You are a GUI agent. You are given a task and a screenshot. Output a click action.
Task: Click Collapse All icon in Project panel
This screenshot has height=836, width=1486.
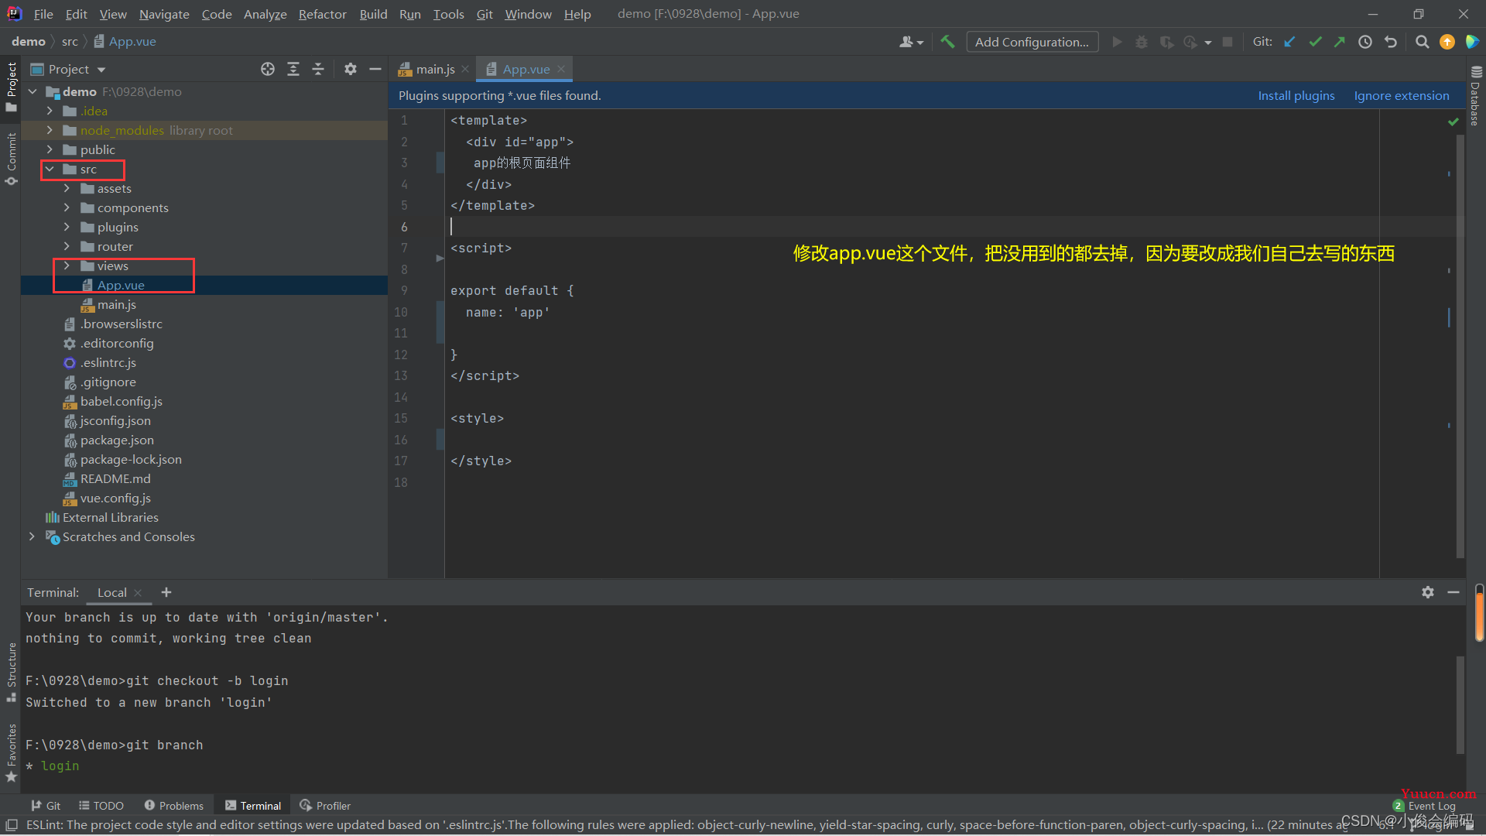pos(318,69)
